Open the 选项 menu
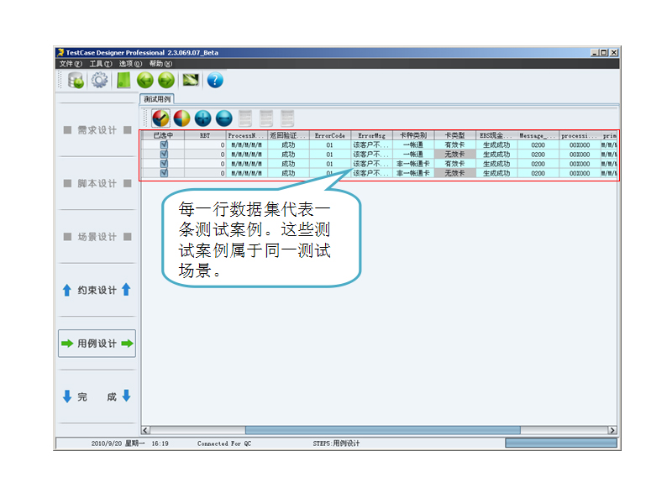The height and width of the screenshot is (504, 672). coord(130,64)
